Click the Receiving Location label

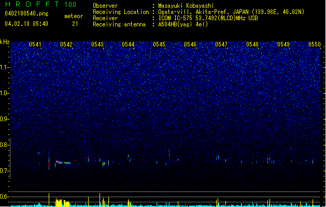click(121, 12)
